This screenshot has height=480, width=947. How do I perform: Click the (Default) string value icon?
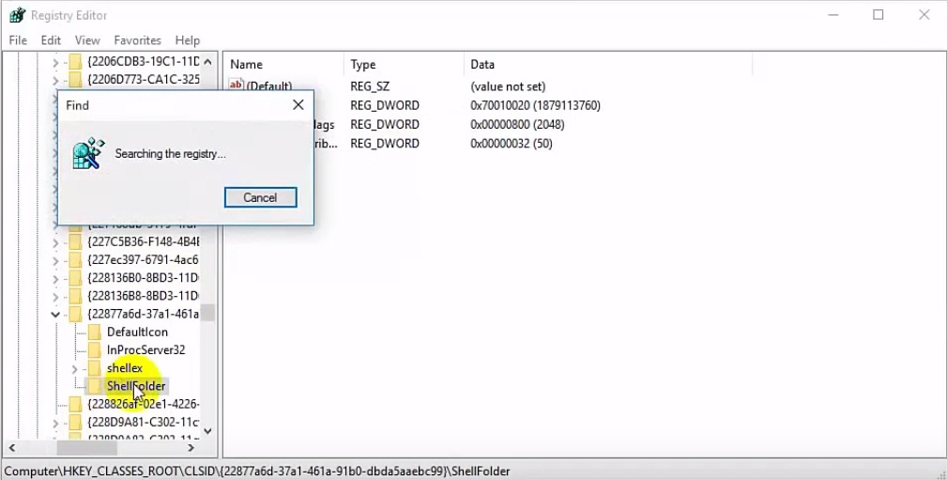tap(237, 85)
